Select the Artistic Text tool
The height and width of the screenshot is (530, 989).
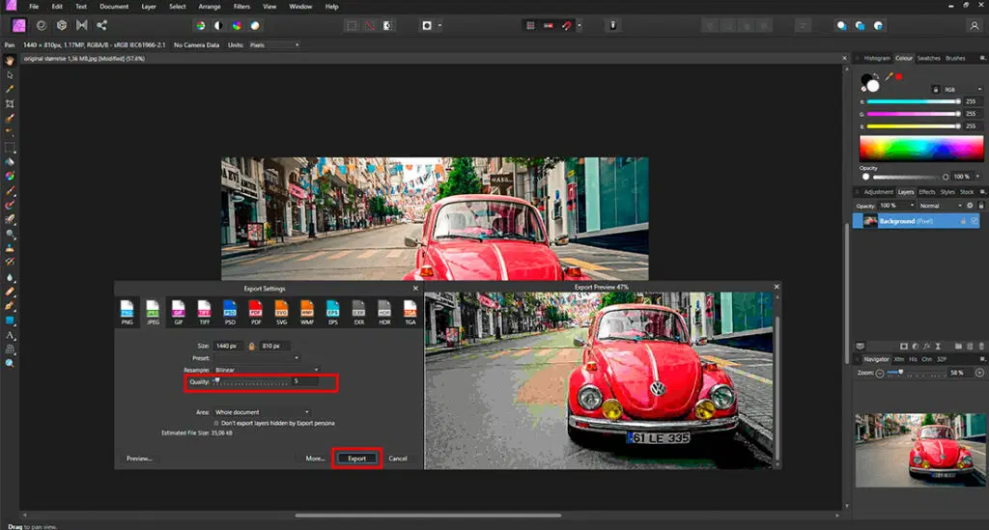click(10, 335)
